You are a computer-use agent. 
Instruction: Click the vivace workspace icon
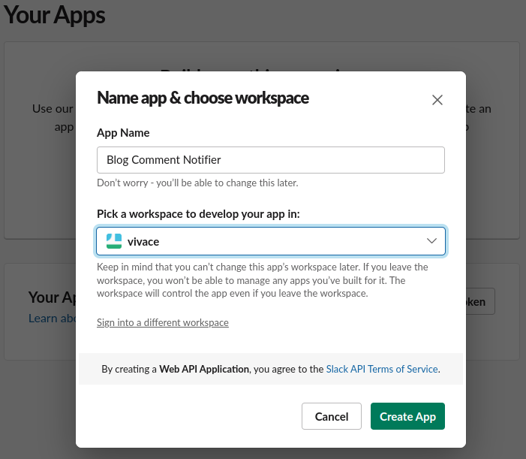coord(114,241)
